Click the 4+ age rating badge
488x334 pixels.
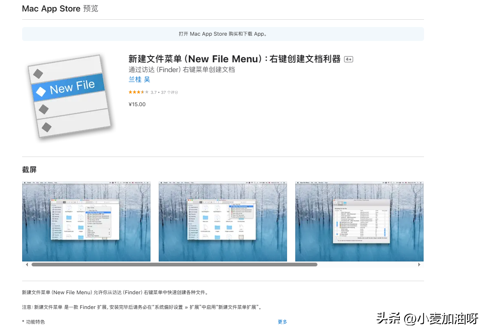tap(349, 59)
